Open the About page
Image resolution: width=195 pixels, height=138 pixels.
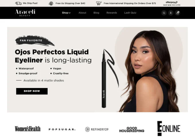82,13
